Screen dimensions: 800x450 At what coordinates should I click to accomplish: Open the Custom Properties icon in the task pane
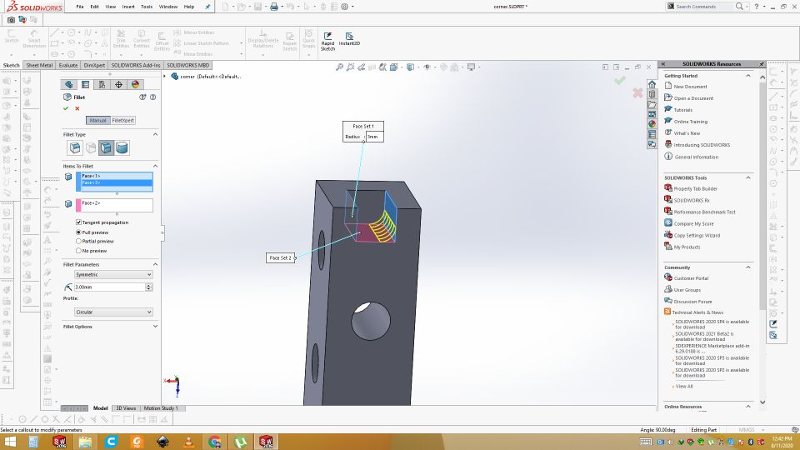652,134
